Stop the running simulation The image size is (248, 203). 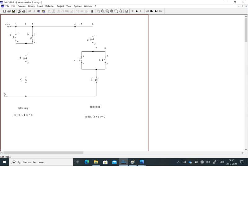132,11
